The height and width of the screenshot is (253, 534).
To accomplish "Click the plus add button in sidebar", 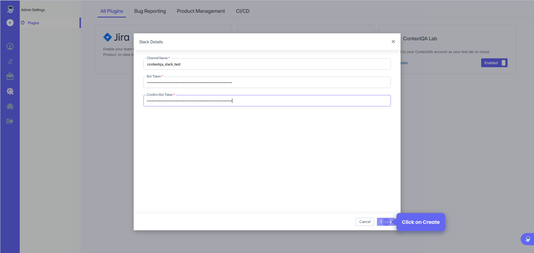I will [x=10, y=23].
